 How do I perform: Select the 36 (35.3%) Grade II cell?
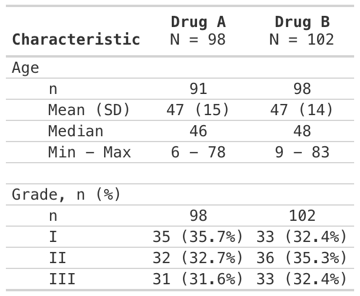click(302, 258)
